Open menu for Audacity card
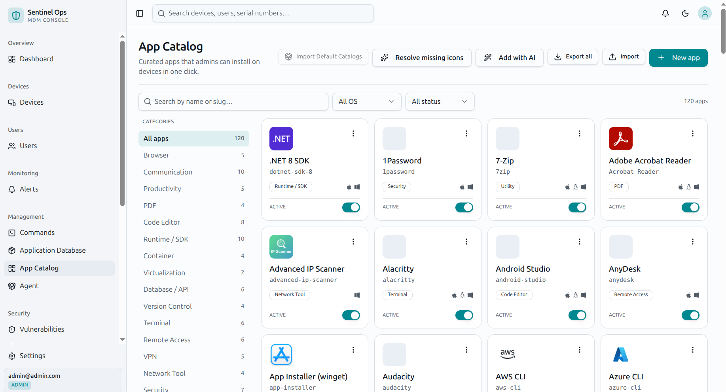 [x=466, y=350]
